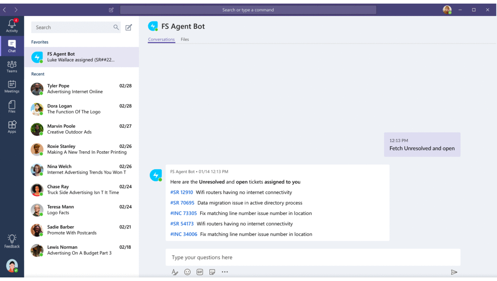Open chat with Marvin Poole

tap(81, 129)
